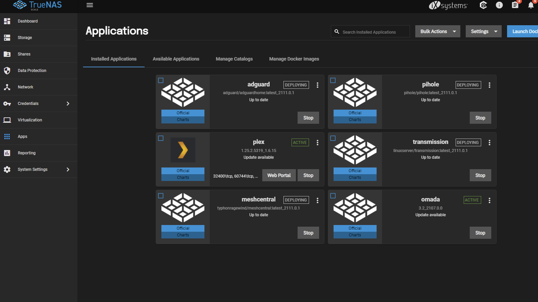This screenshot has height=302, width=538.
Task: Click the Credentials key icon
Action: [7, 104]
